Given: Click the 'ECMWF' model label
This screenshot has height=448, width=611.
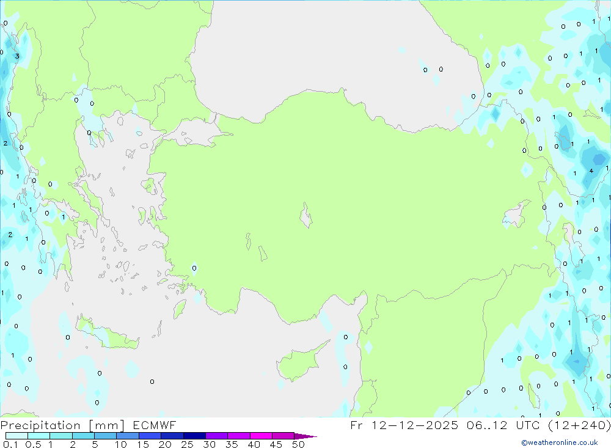Looking at the screenshot, I should point(155,425).
